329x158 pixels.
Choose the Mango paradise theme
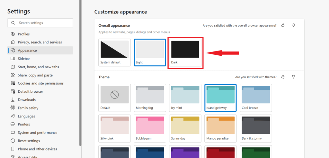tap(220, 129)
